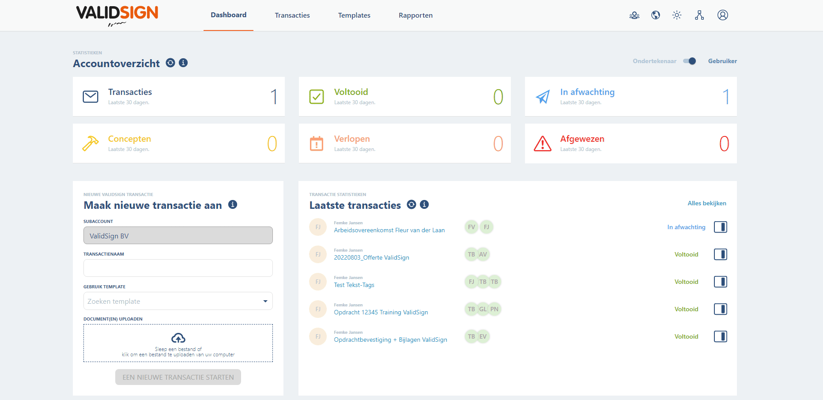Switch to the Transacties tab
Viewport: 823px width, 400px height.
(x=292, y=15)
